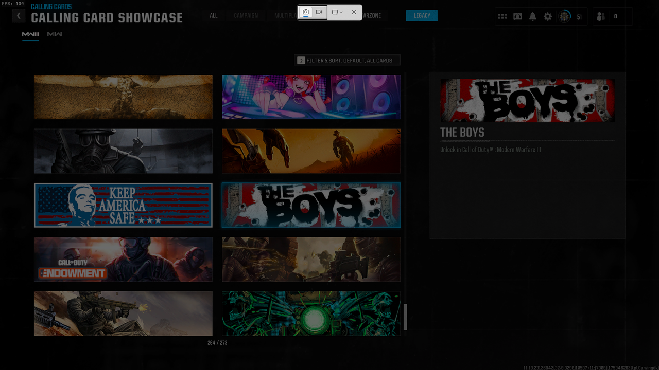This screenshot has height=370, width=659.
Task: Select the desert gunner calling card
Action: [x=123, y=313]
